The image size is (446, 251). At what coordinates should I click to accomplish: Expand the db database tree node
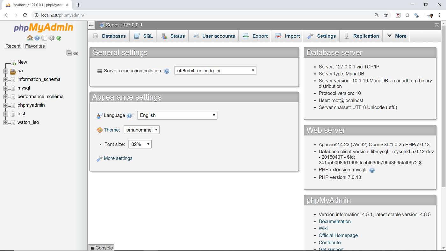(x=5, y=71)
